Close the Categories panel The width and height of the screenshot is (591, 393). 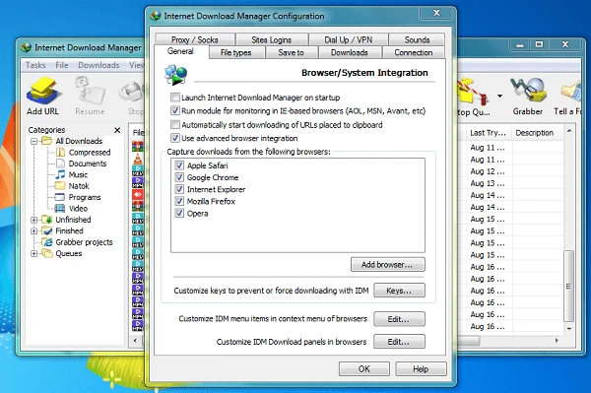coord(117,130)
